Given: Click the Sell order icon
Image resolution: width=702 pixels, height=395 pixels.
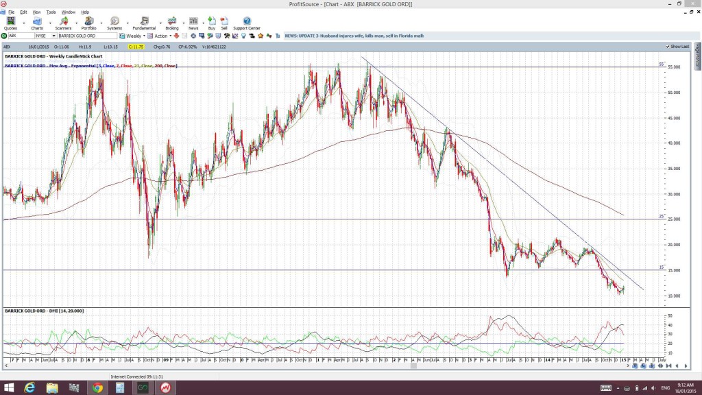Looking at the screenshot, I should (224, 23).
